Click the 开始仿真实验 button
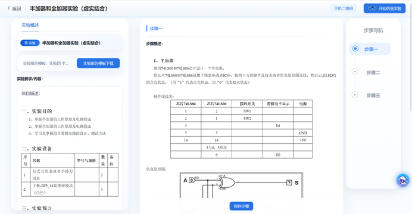This screenshot has height=214, width=412. point(385,8)
